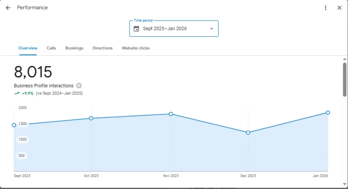Click the calendar icon in Time period
The height and width of the screenshot is (189, 348).
click(x=136, y=29)
